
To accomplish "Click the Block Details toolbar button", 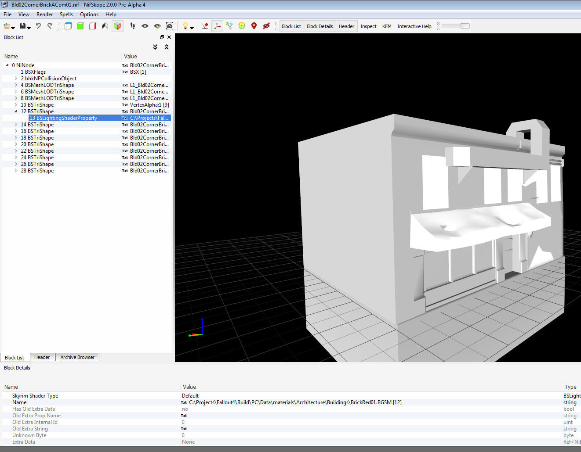I will [x=320, y=26].
